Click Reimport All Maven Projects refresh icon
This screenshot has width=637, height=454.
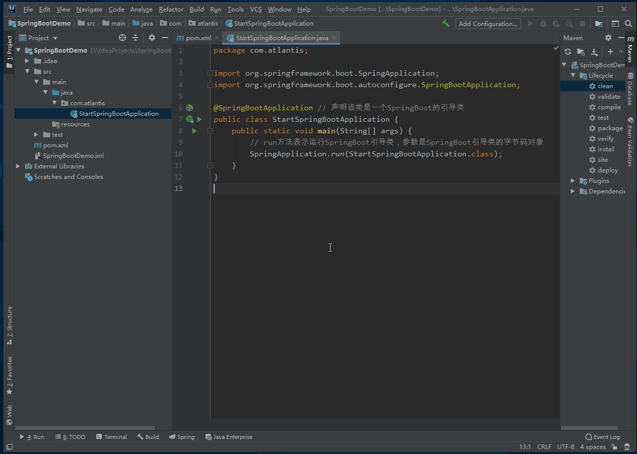568,52
